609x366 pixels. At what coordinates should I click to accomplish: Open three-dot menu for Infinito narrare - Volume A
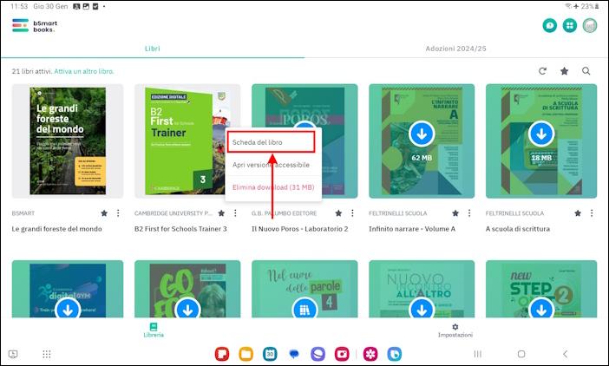point(469,213)
